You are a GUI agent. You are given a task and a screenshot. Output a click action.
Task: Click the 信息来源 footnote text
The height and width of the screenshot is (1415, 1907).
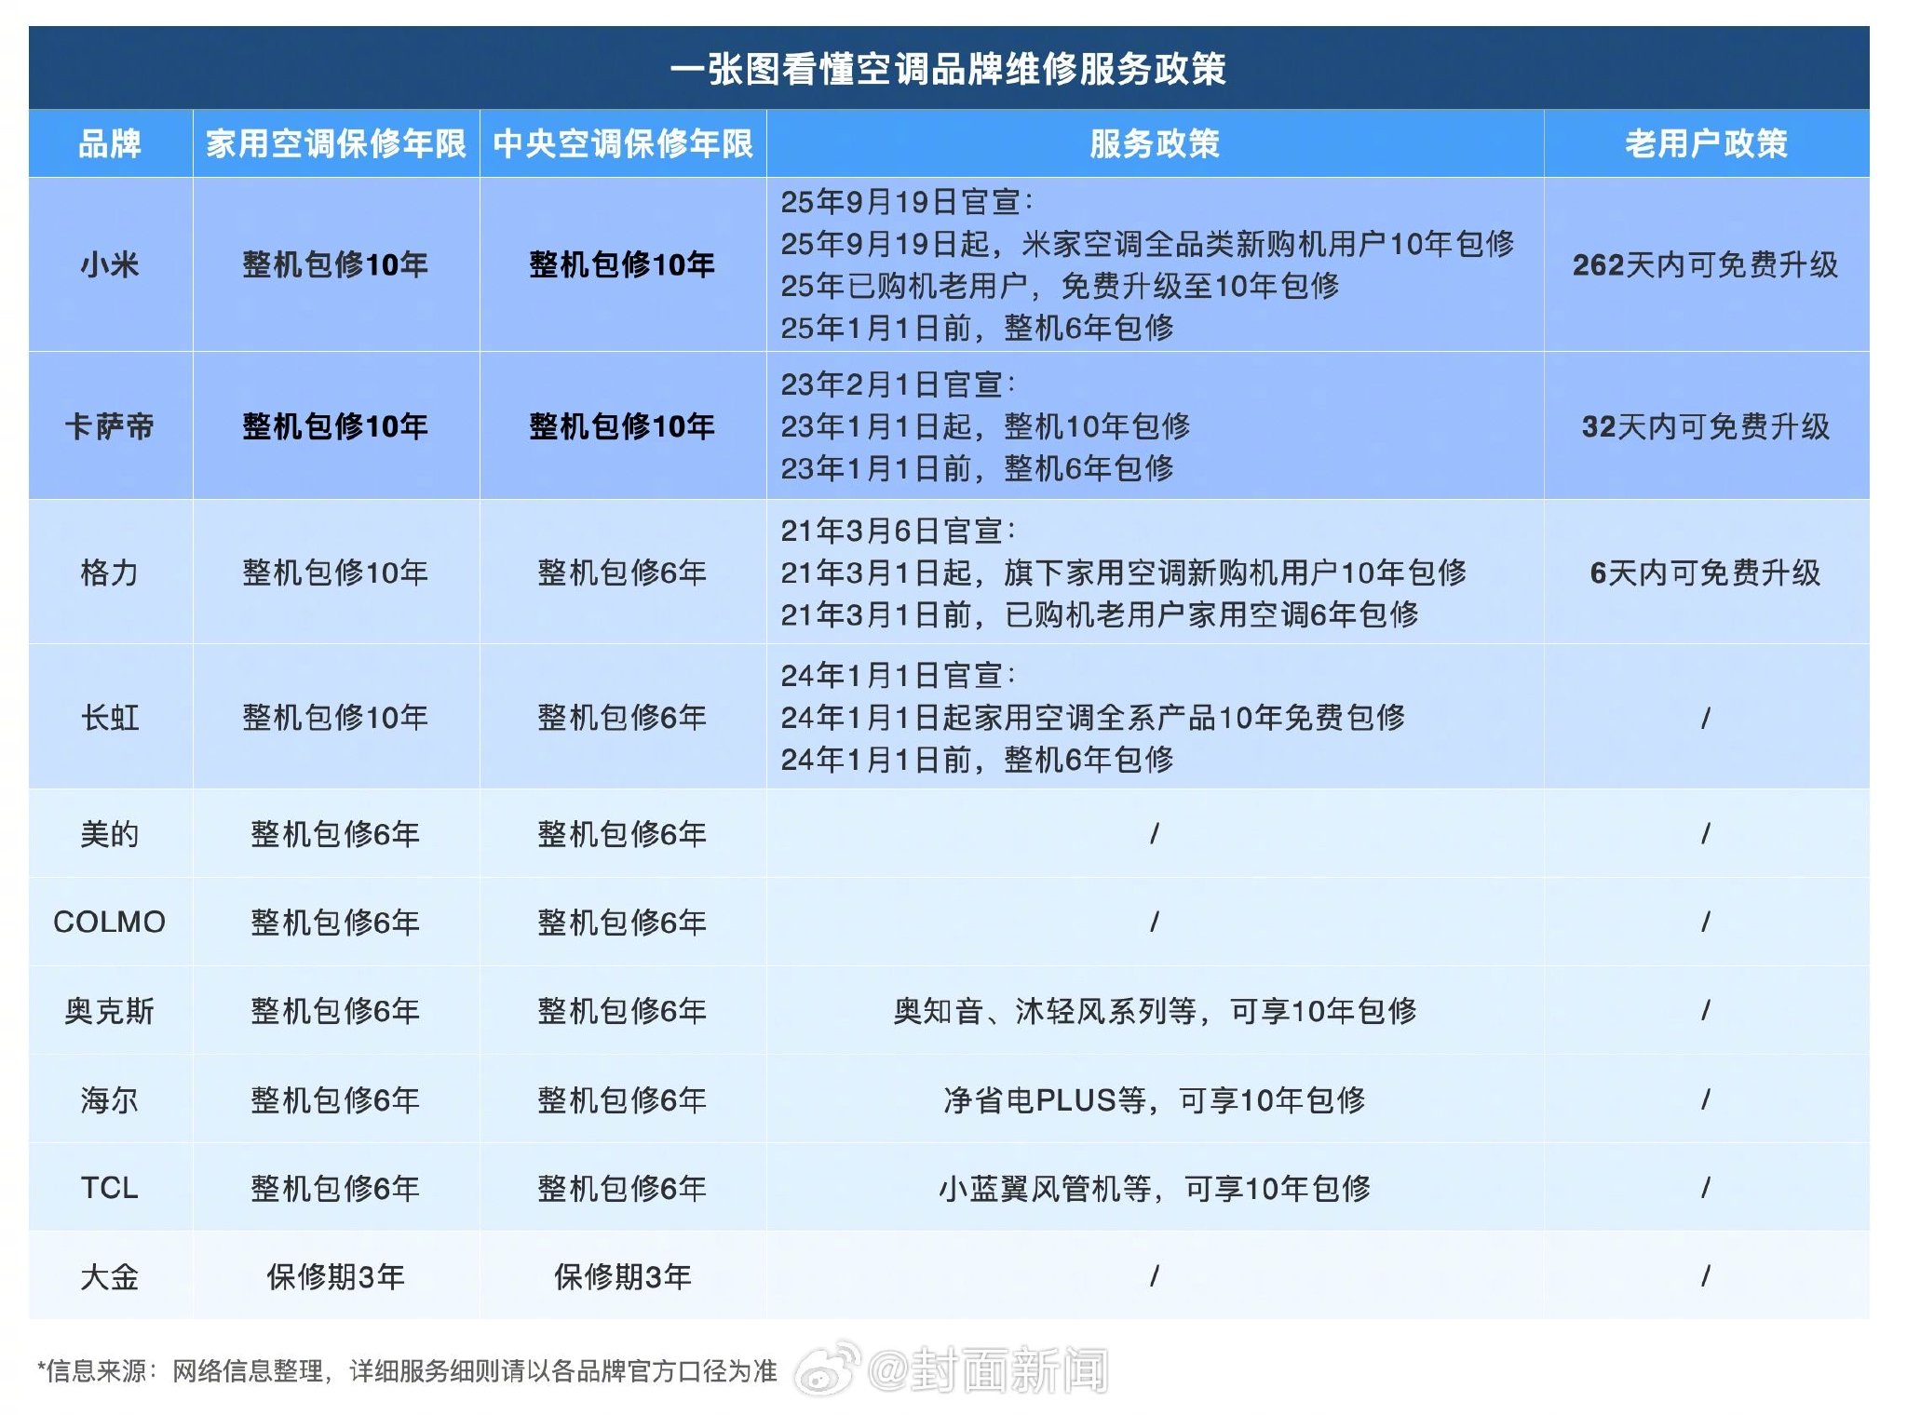click(x=407, y=1370)
